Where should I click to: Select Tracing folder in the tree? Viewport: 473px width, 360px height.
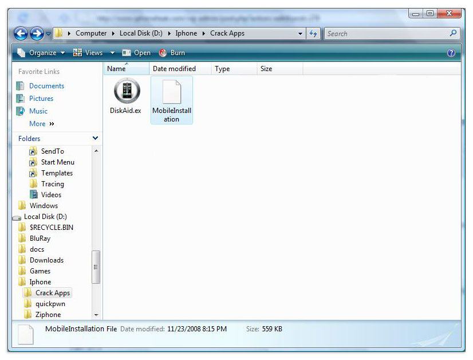53,184
